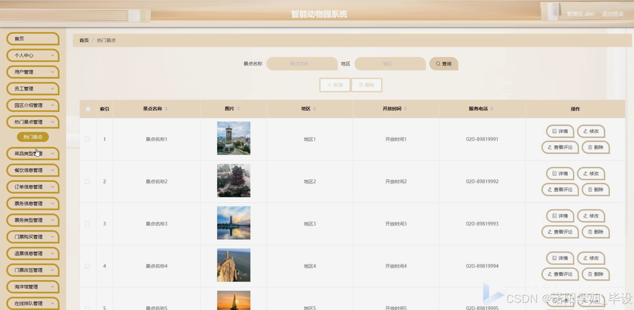The height and width of the screenshot is (310, 634).
Task: Click 删除 for 景点名称2 row
Action: (596, 190)
